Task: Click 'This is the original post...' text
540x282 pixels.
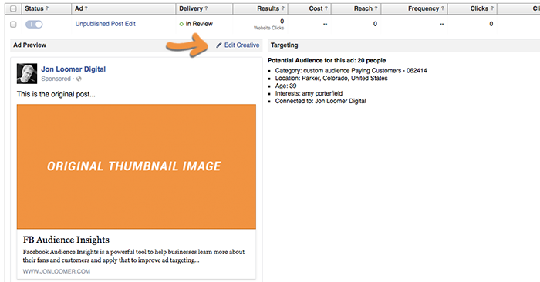Action: [x=56, y=94]
